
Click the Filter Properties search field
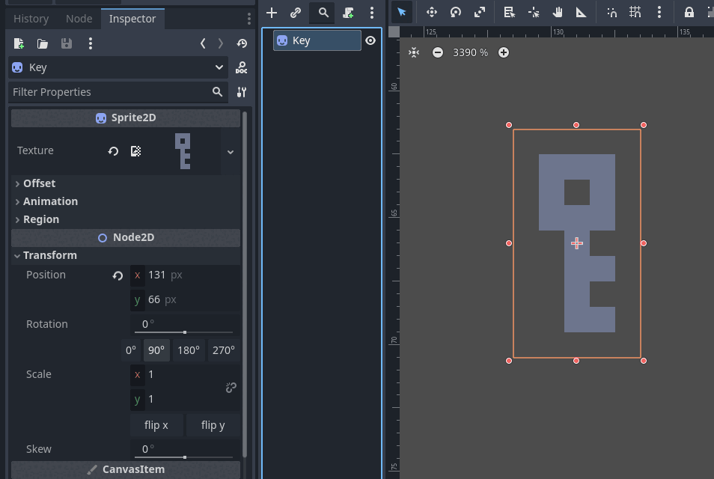(118, 92)
